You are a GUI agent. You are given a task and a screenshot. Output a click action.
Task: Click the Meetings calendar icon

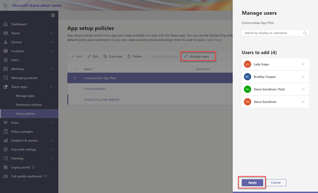5,69
